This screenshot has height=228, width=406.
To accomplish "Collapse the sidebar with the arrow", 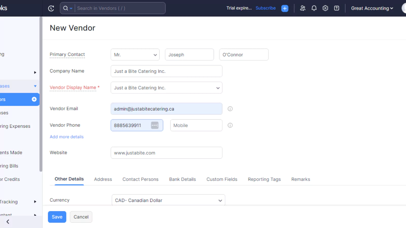I will pyautogui.click(x=8, y=222).
